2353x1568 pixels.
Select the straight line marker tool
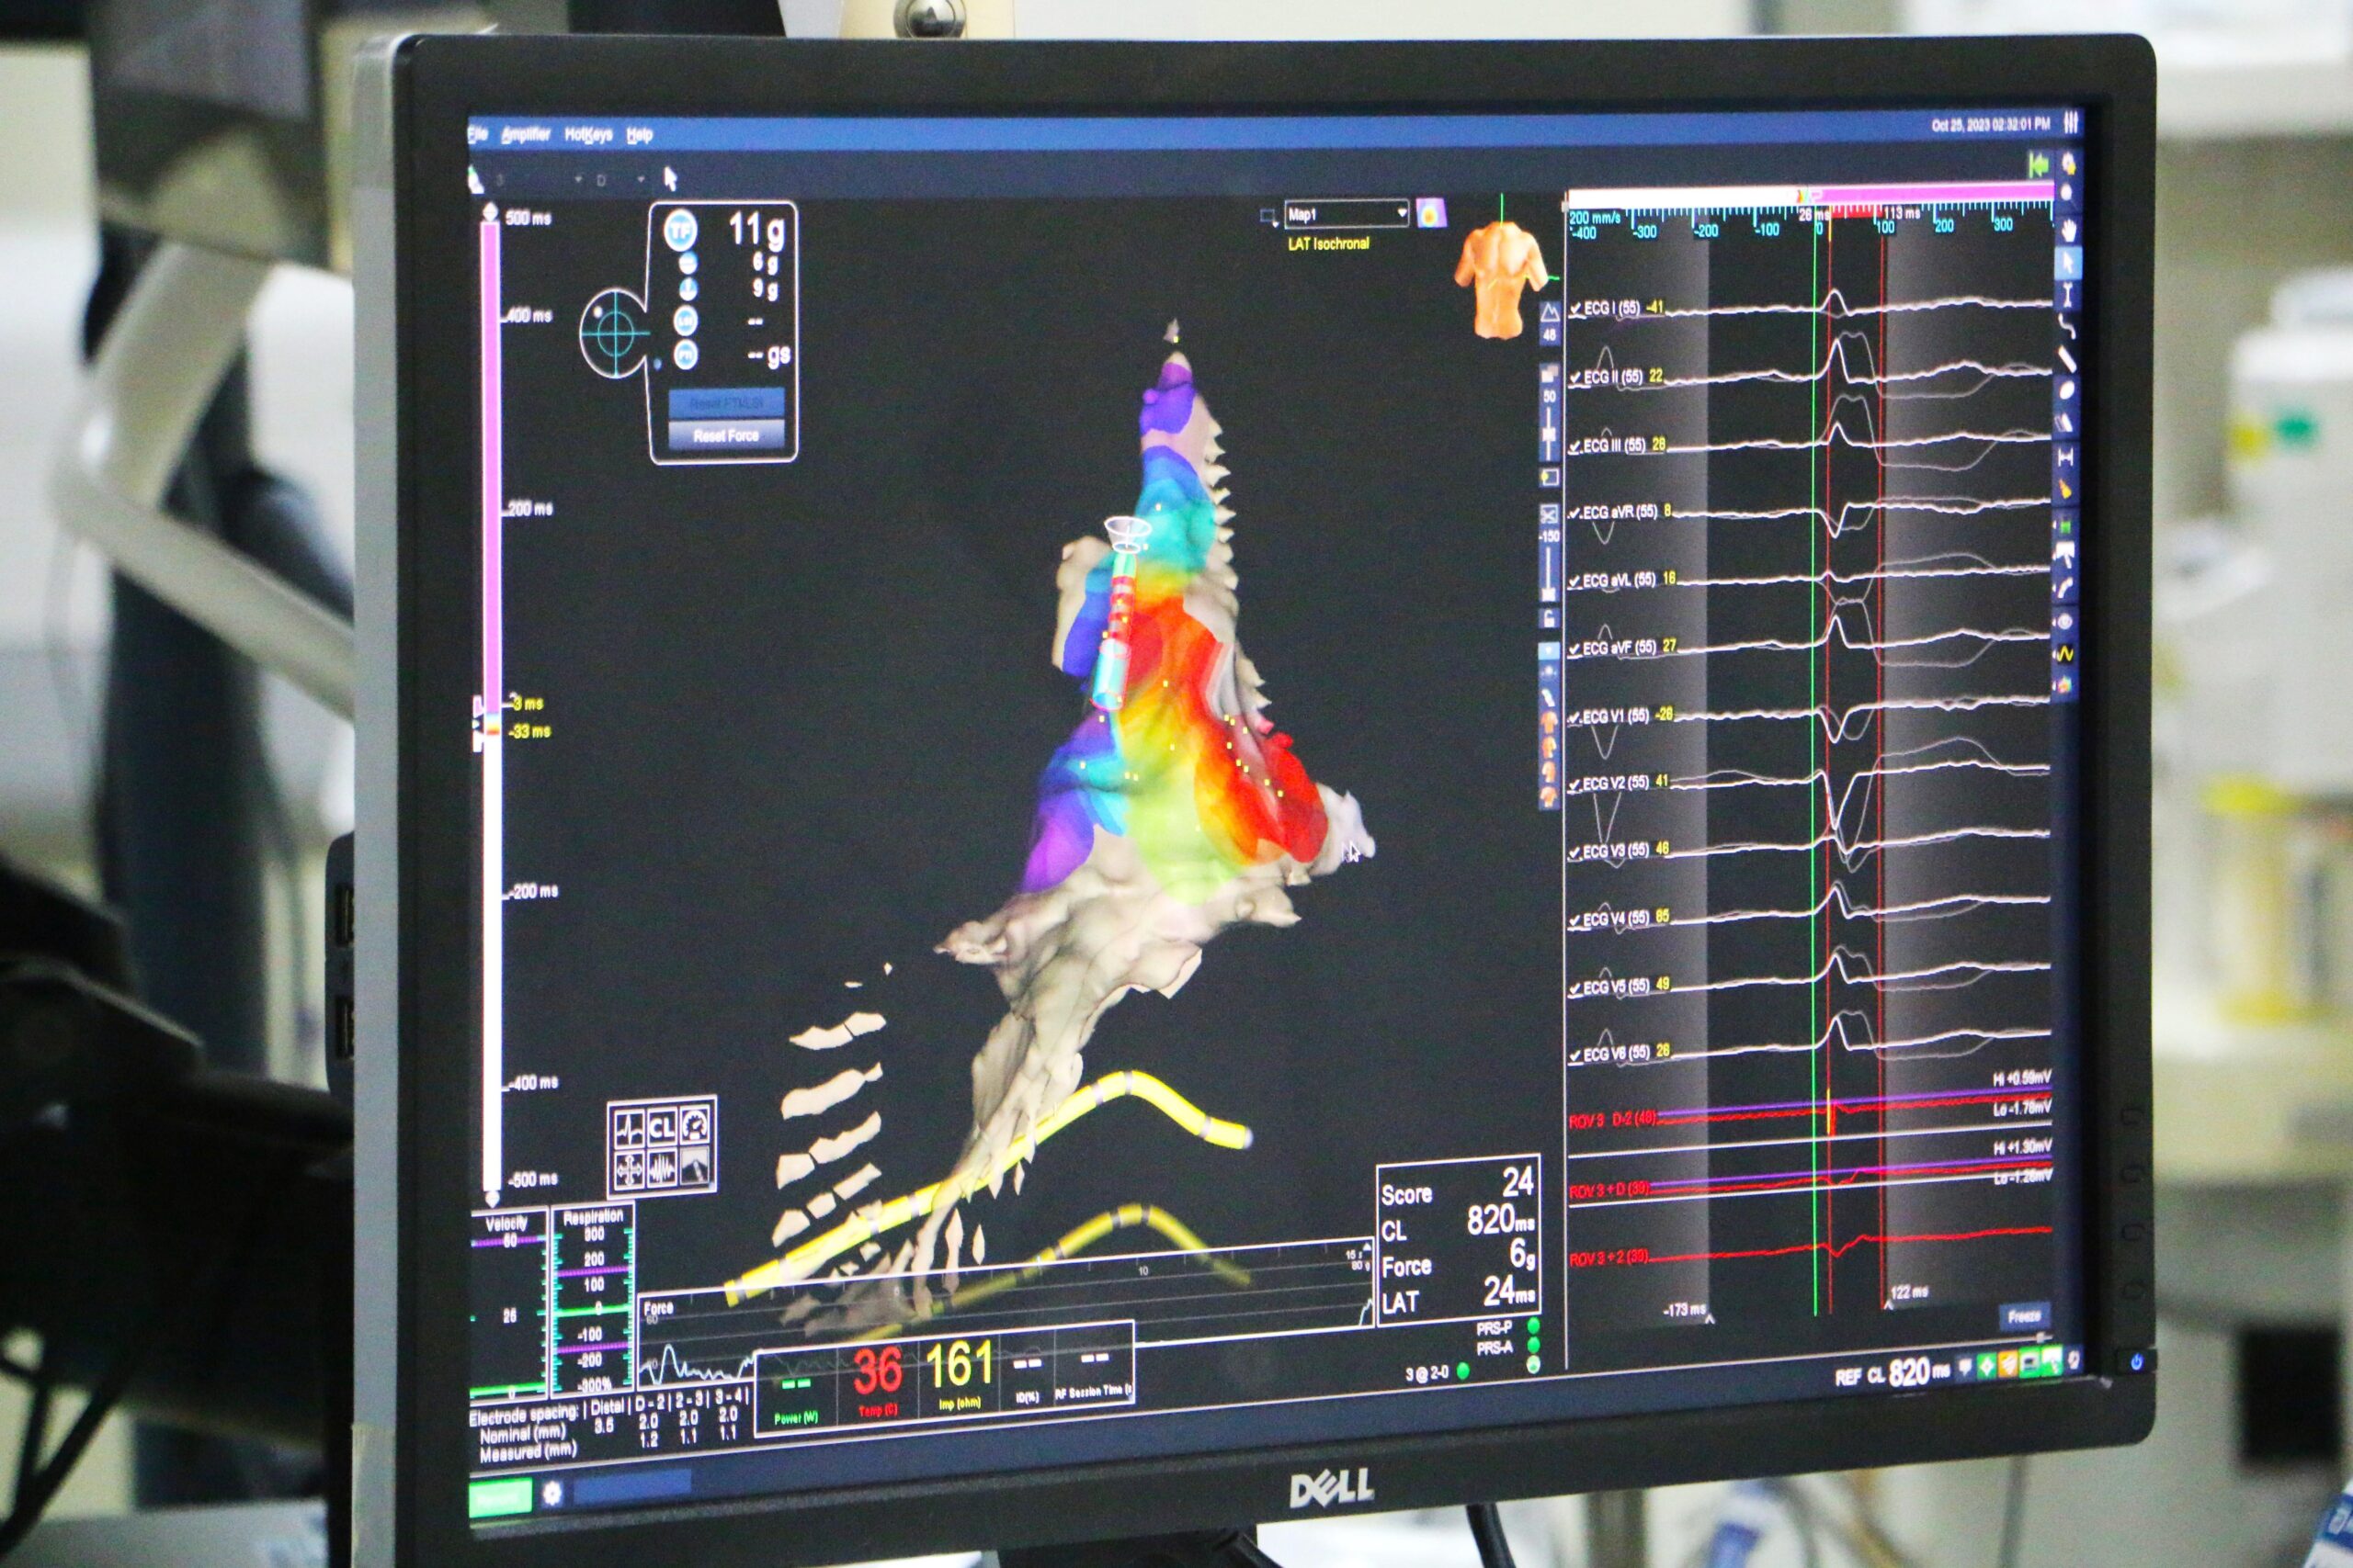pos(2067,359)
